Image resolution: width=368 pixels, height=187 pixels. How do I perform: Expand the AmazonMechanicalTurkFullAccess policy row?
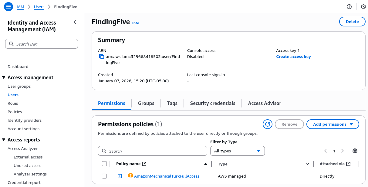coord(120,176)
